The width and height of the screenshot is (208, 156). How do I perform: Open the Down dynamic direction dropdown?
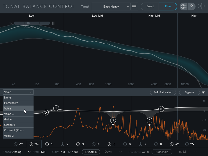click(x=113, y=152)
